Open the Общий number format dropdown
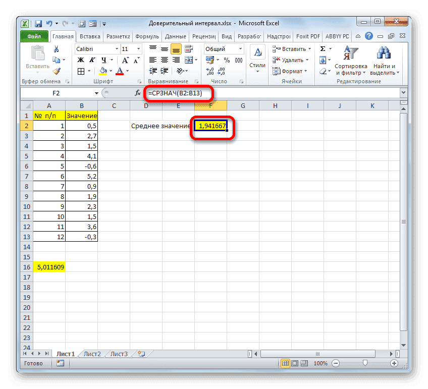428x389 pixels. (240, 48)
